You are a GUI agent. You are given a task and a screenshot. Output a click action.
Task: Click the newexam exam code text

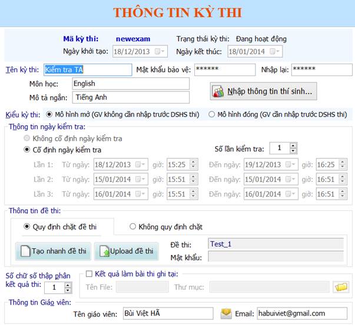(x=133, y=39)
